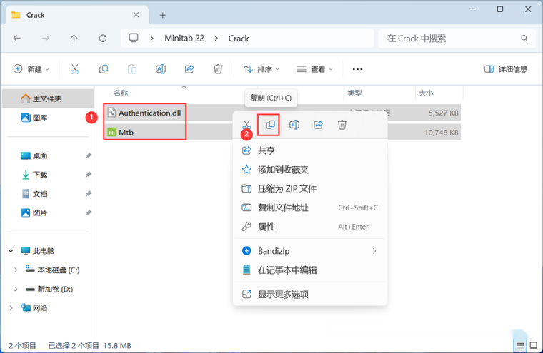Screen dimensions: 543x353
Task: Click the Share icon in the context menu's top row
Action: pos(318,125)
